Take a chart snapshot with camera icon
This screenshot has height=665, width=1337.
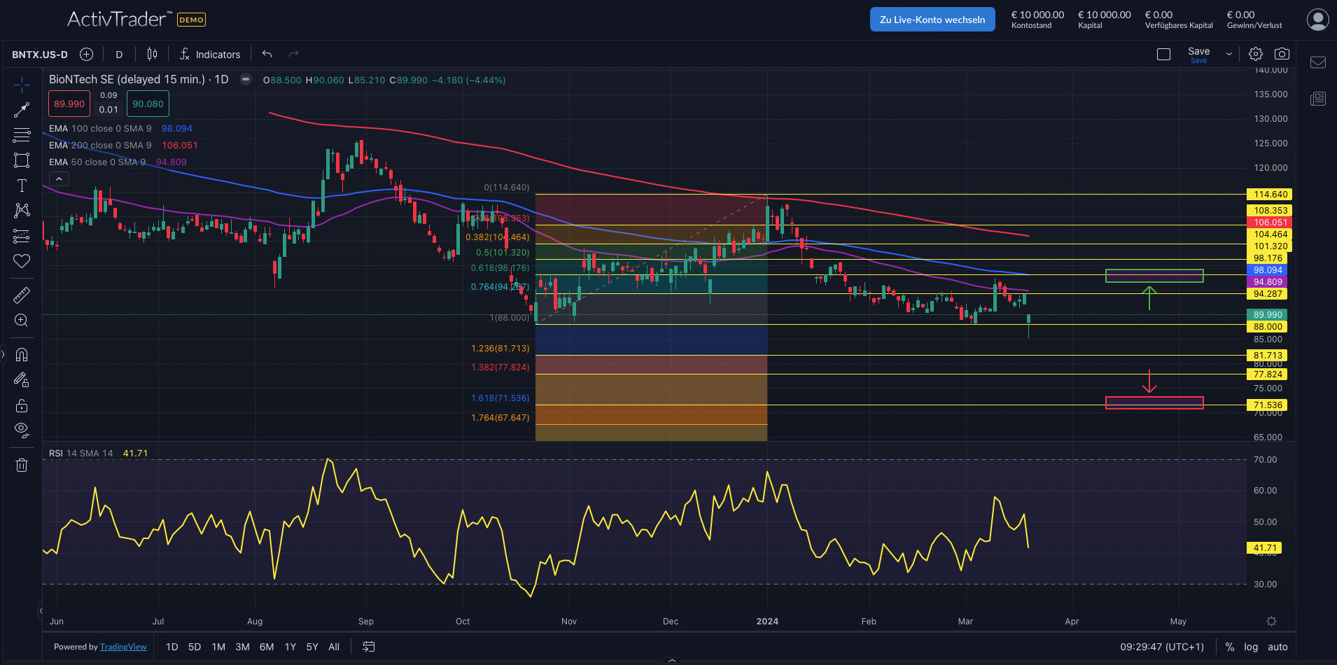point(1282,54)
